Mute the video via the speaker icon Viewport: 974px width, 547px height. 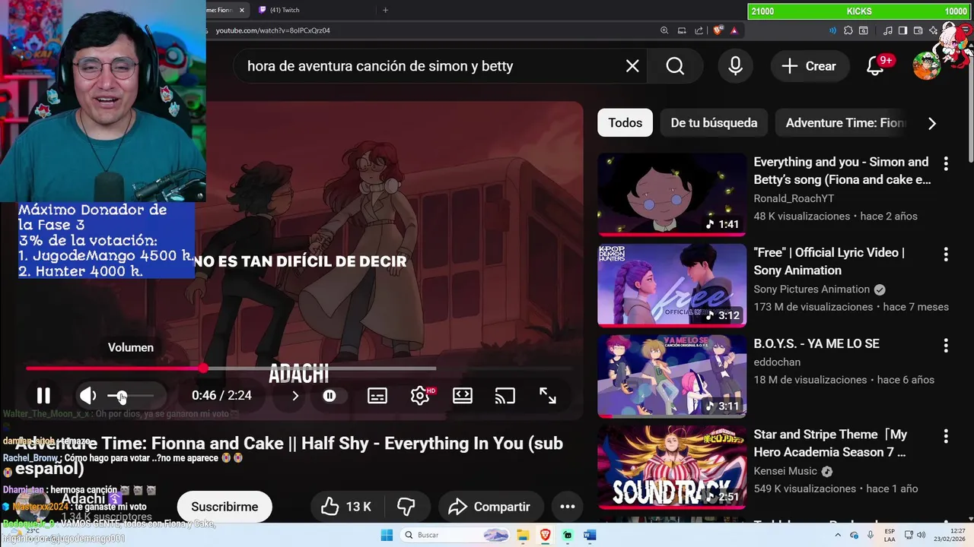point(88,395)
